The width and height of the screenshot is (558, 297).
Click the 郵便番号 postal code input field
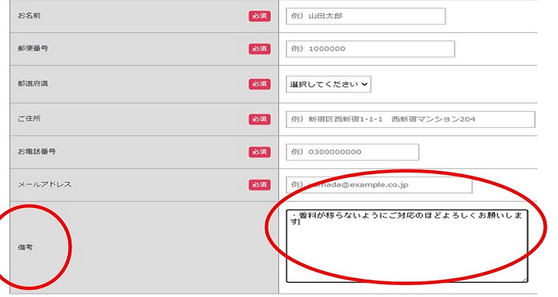[370, 49]
